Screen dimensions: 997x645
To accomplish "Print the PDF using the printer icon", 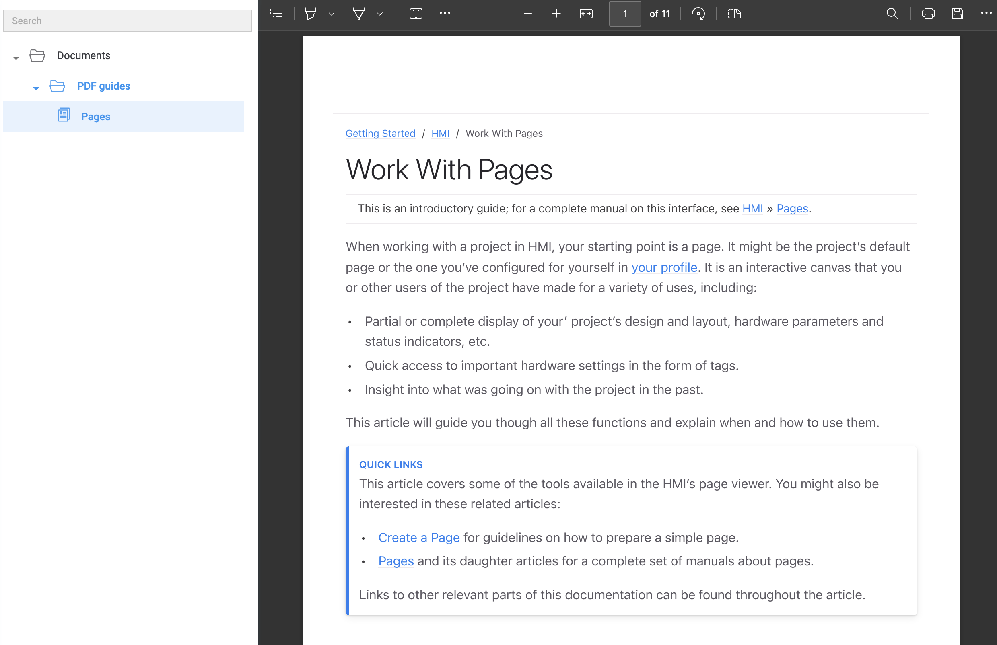I will 928,14.
